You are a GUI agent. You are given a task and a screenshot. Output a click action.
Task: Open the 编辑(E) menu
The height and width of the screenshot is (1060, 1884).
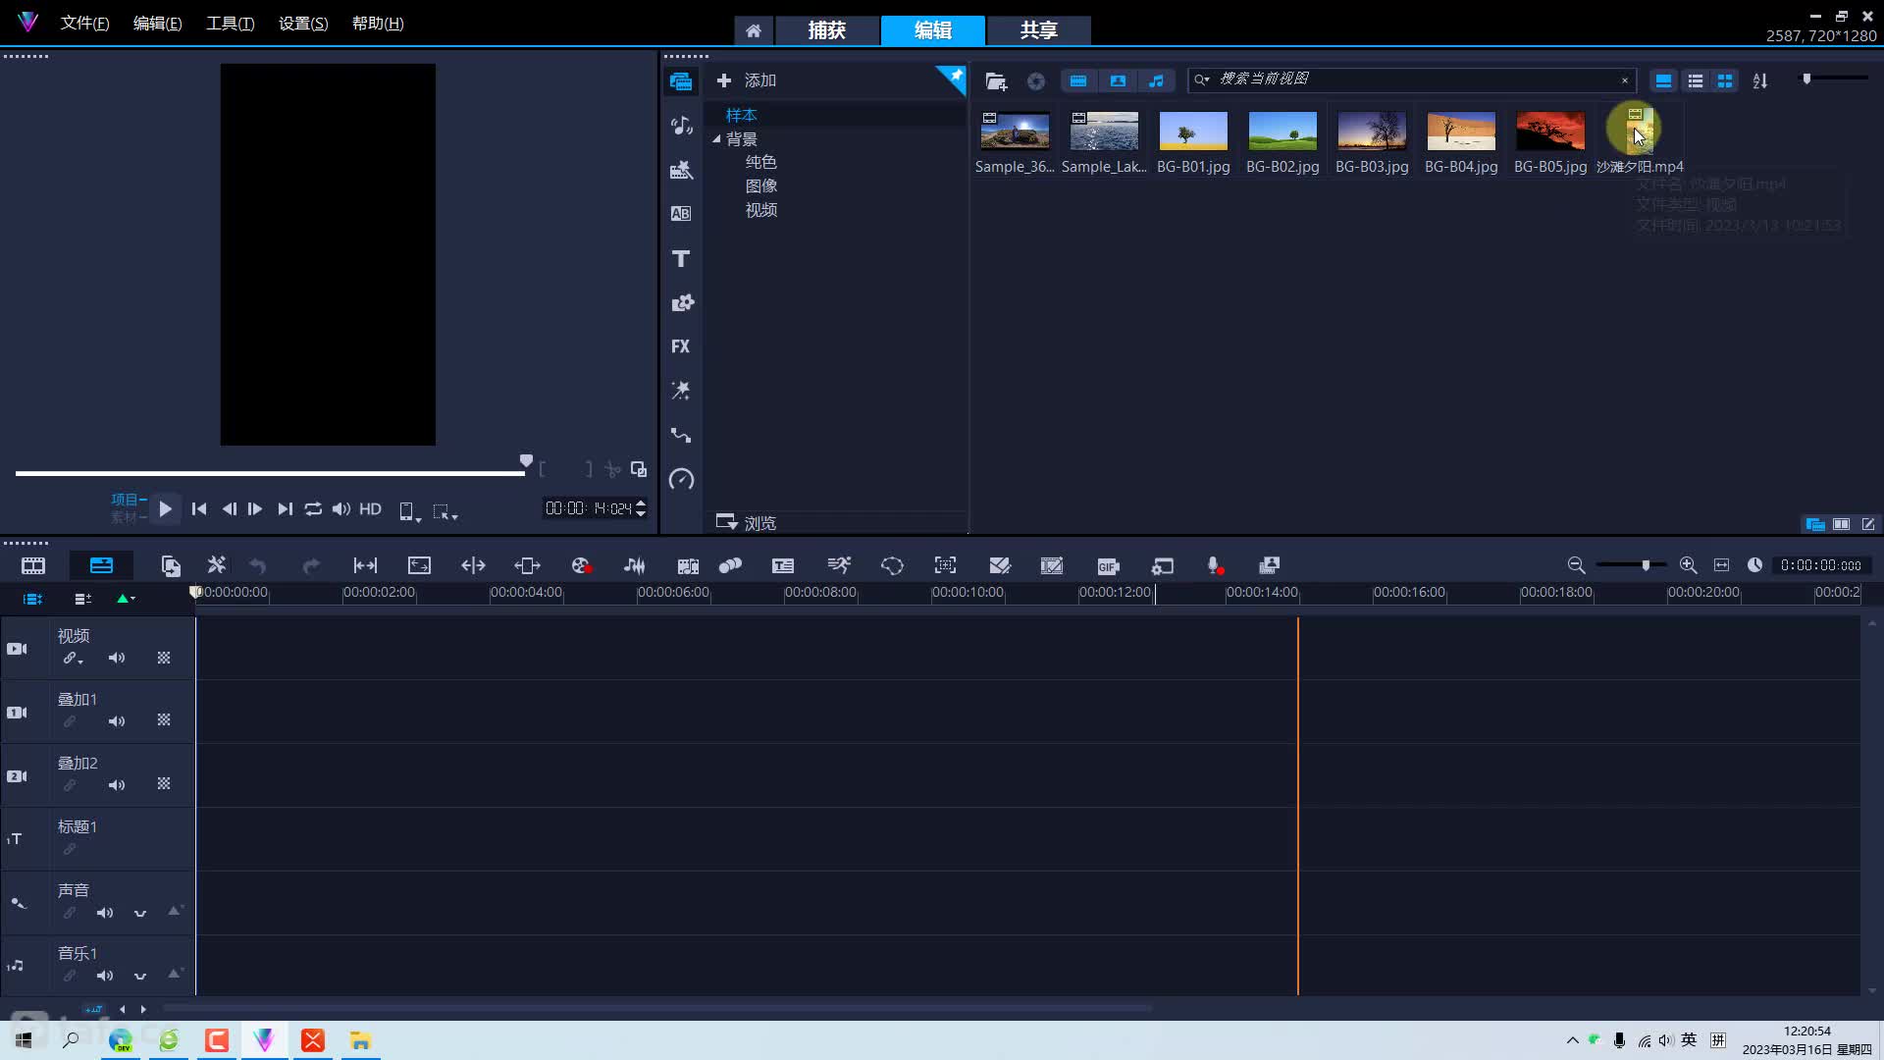point(158,24)
